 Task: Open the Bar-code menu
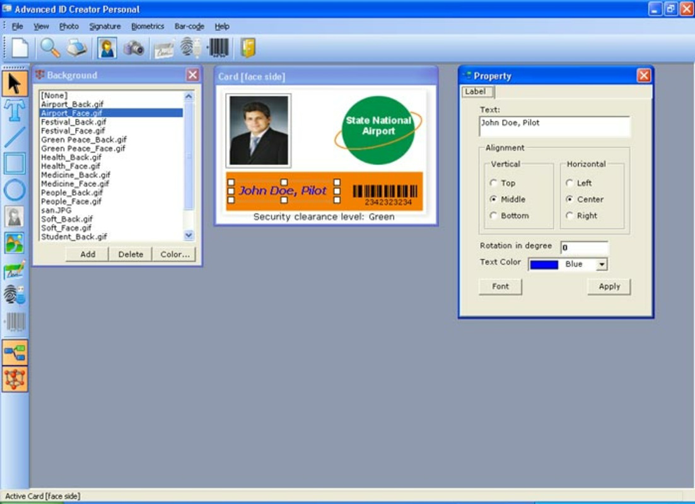[189, 26]
